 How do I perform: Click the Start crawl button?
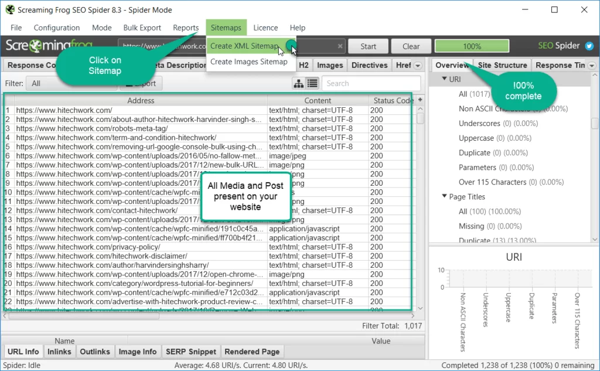(368, 46)
